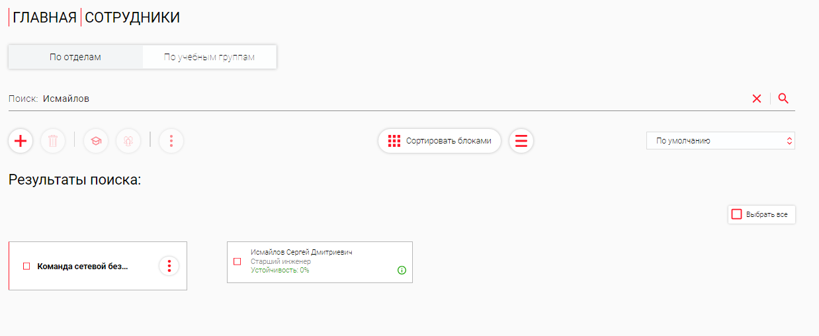Select Исмайлов Сергей Дмитриевич checkbox
This screenshot has width=819, height=336.
click(237, 261)
